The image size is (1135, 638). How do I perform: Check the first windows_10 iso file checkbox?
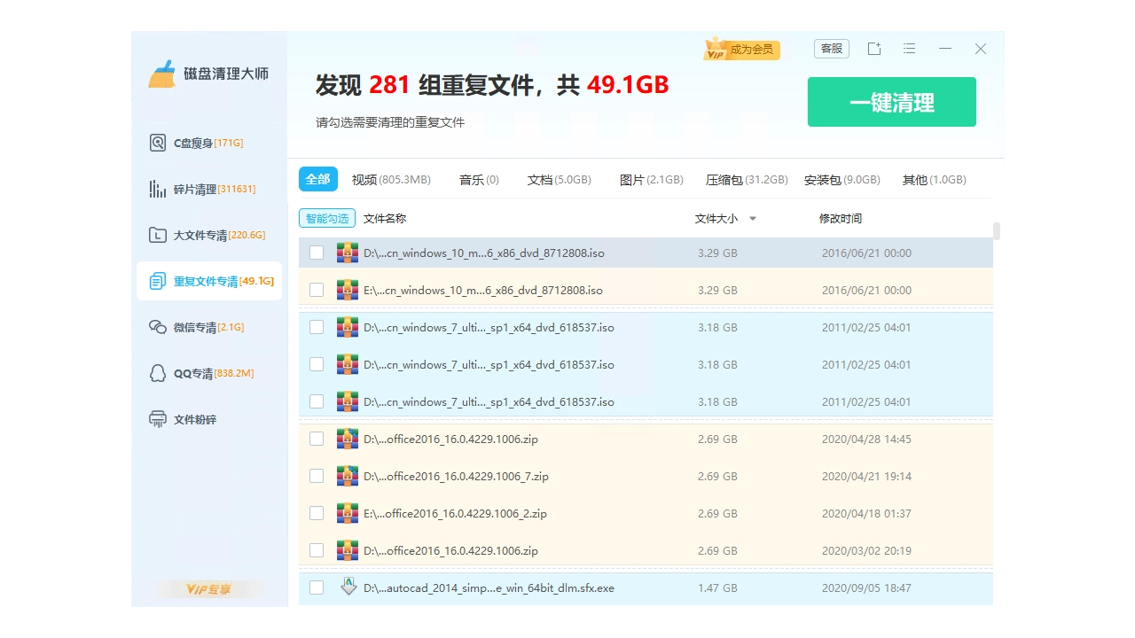coord(317,253)
